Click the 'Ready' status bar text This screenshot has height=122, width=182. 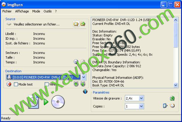(x=6, y=118)
